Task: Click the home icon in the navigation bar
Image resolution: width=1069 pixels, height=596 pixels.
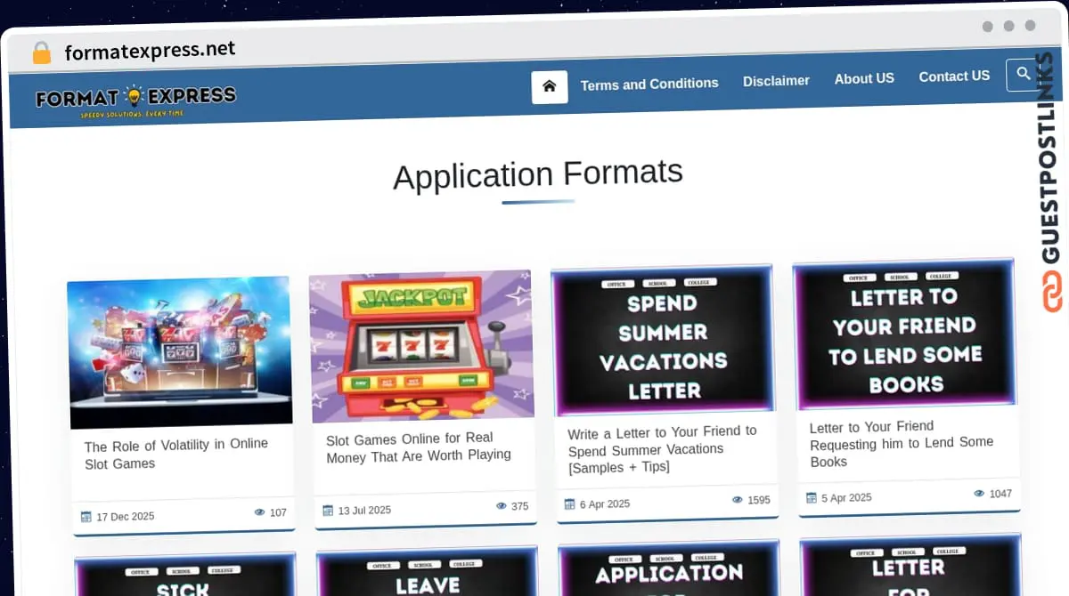Action: point(550,86)
